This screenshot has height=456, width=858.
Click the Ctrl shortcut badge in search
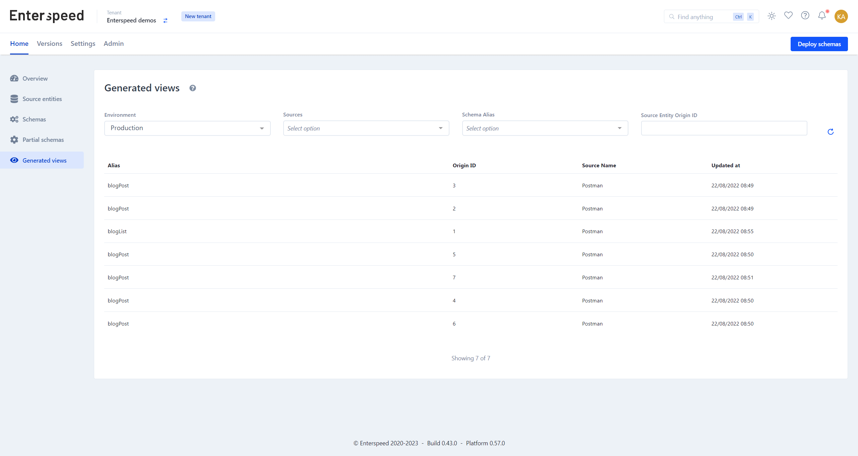pos(738,17)
